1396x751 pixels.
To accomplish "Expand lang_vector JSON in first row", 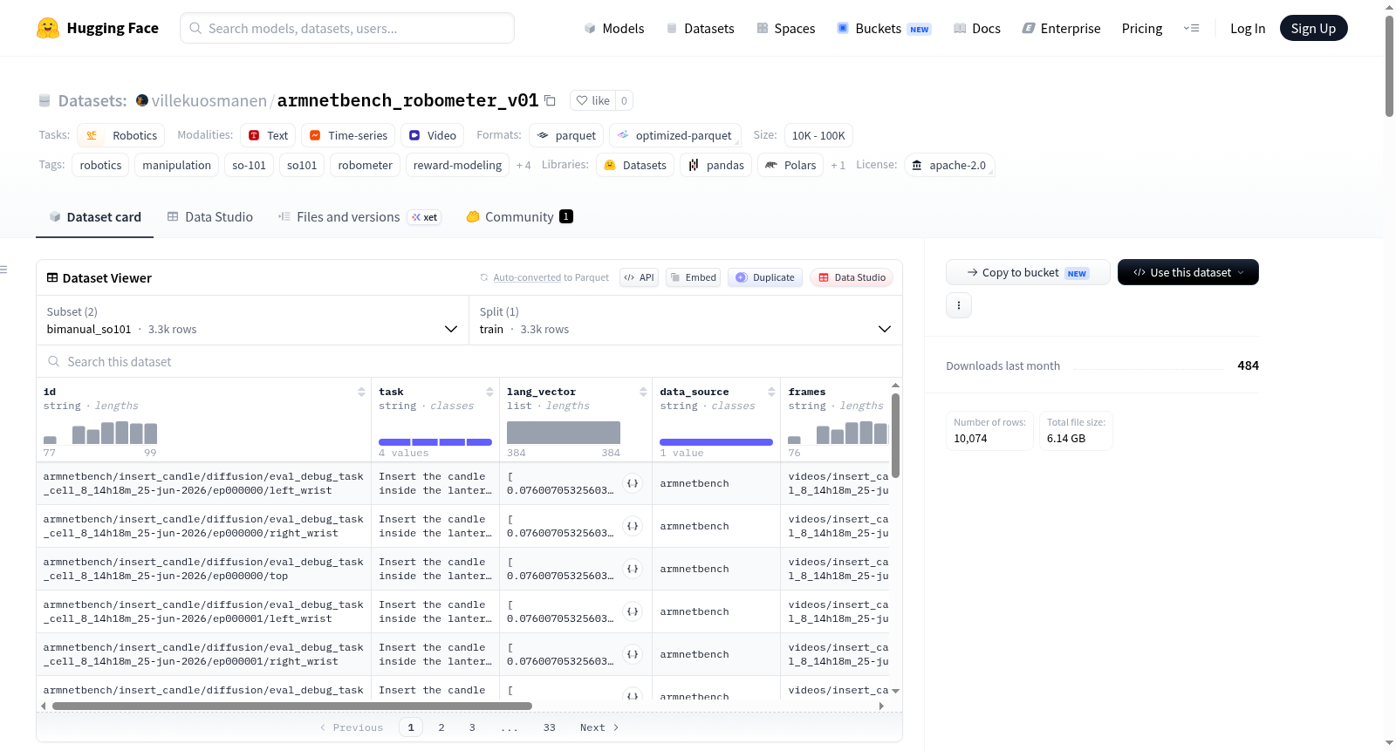I will [633, 483].
